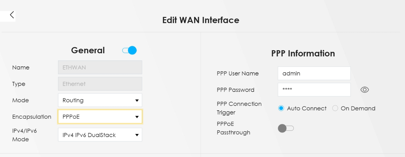
Task: Toggle the General interface enable switch
Action: coord(129,51)
